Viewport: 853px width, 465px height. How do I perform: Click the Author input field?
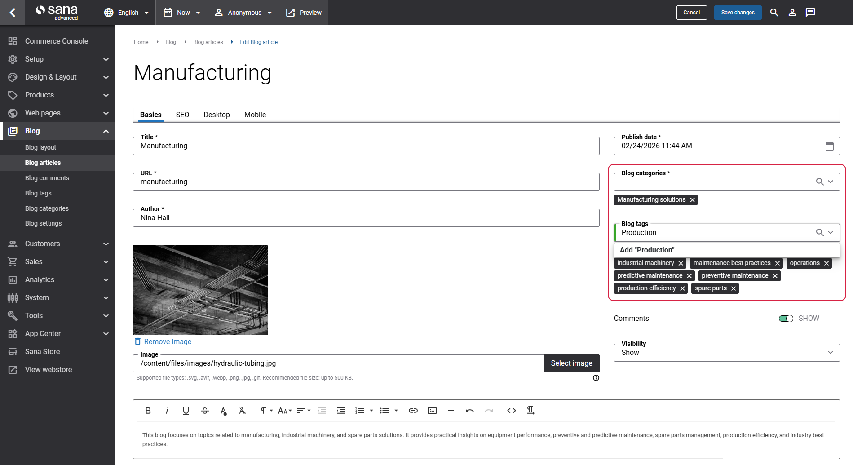point(366,218)
